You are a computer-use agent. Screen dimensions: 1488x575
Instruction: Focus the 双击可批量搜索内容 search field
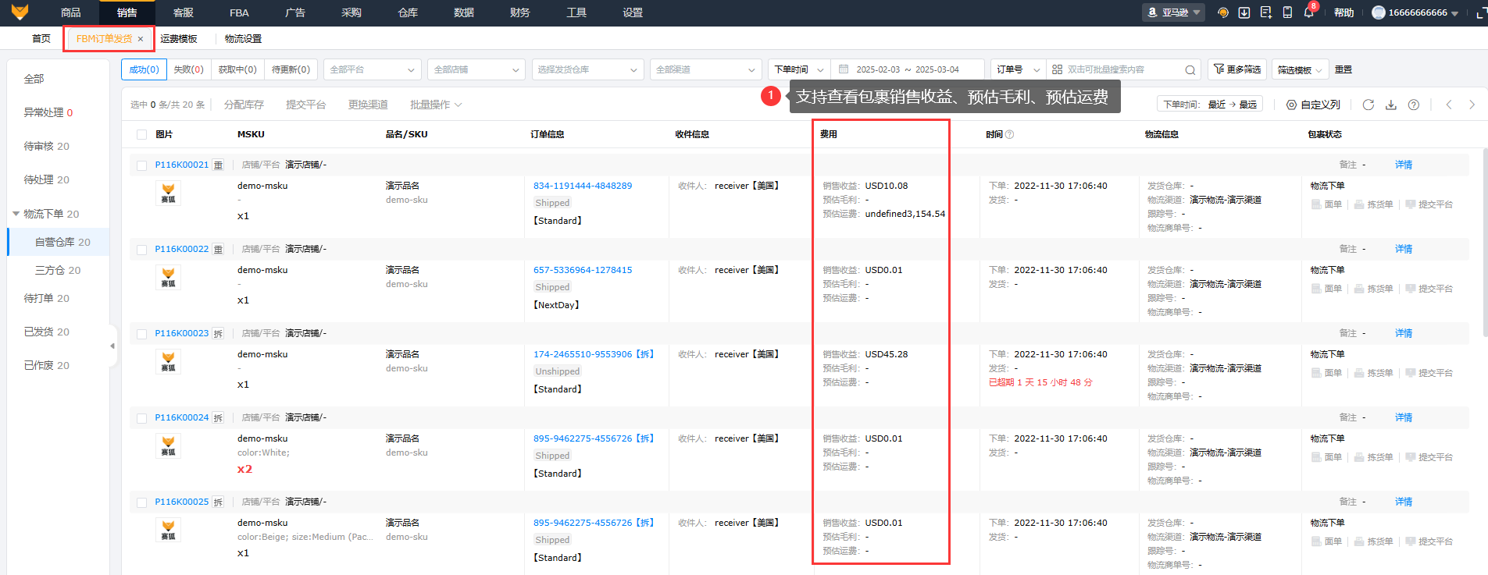[x=1122, y=69]
